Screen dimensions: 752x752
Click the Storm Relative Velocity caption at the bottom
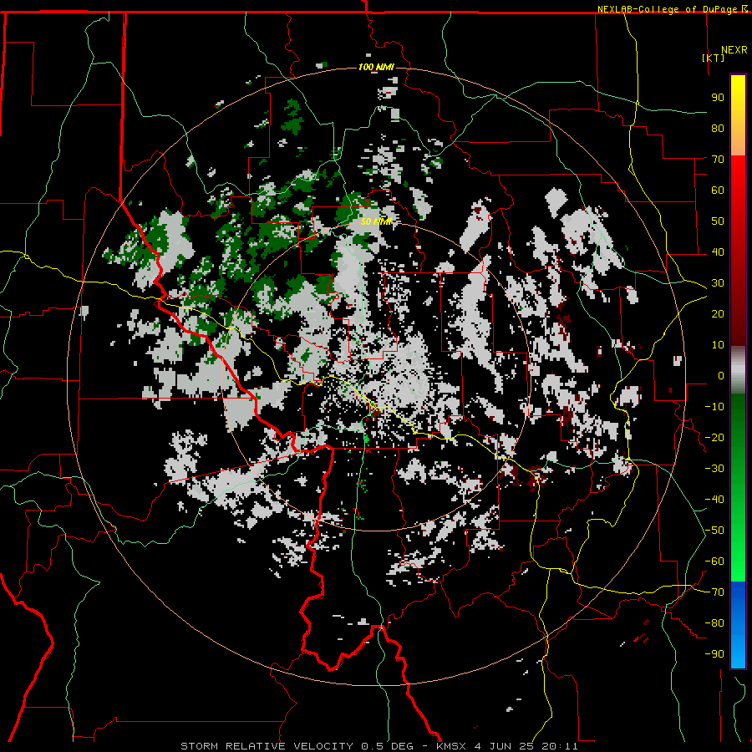[379, 746]
